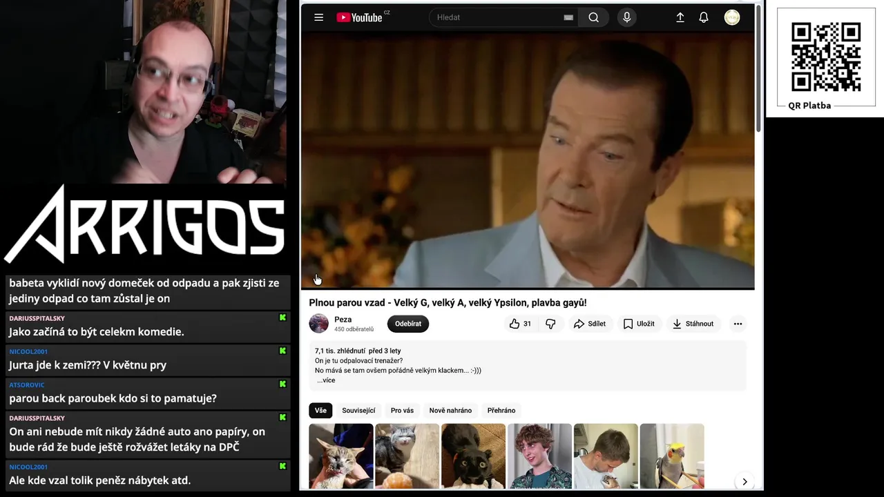Download the video with Stáhnout
884x497 pixels.
tap(693, 324)
